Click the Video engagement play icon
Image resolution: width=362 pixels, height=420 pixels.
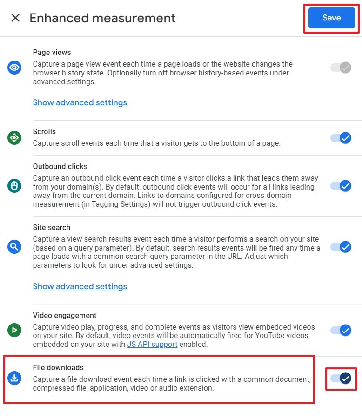point(14,330)
